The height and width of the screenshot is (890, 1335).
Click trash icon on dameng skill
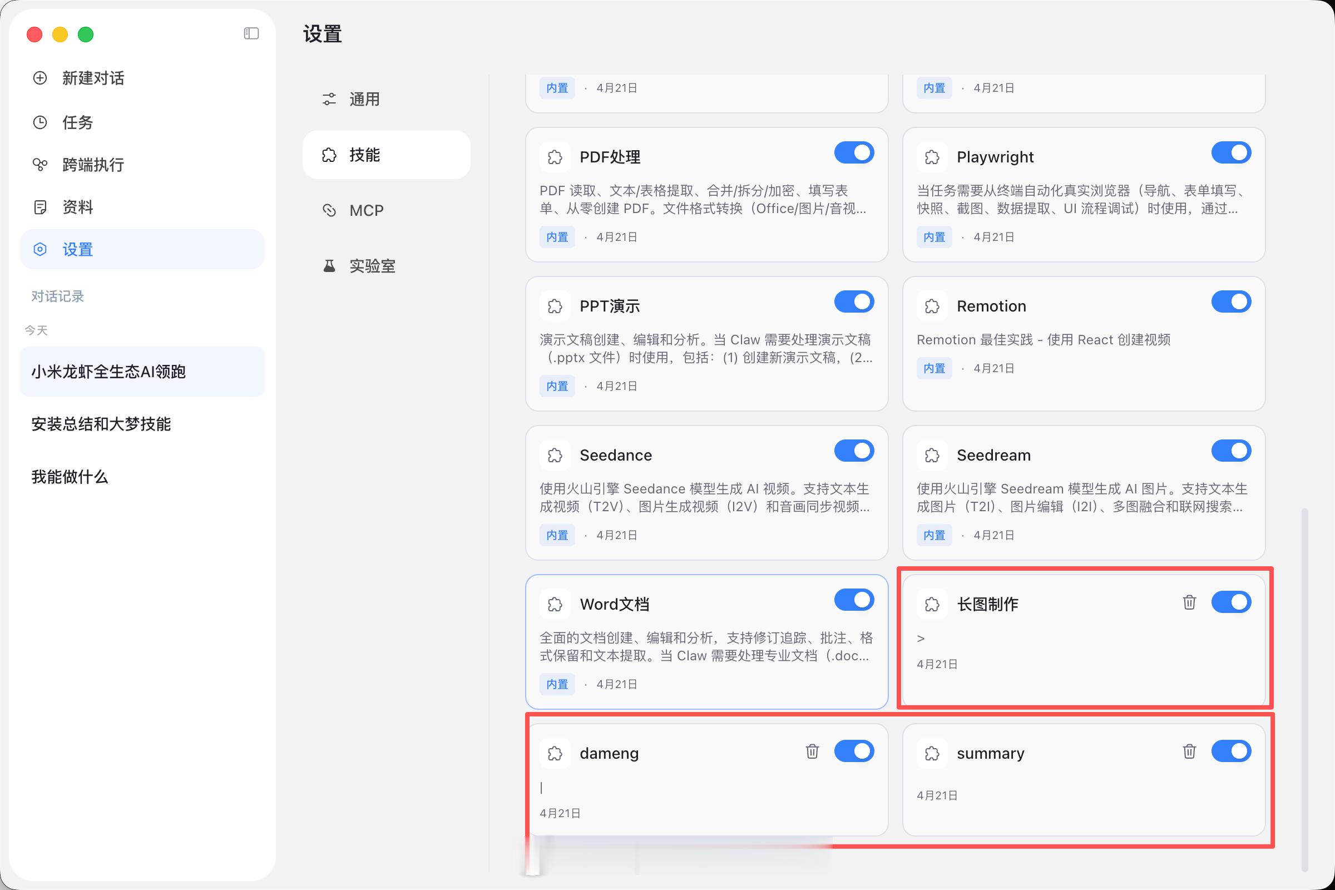(x=812, y=751)
